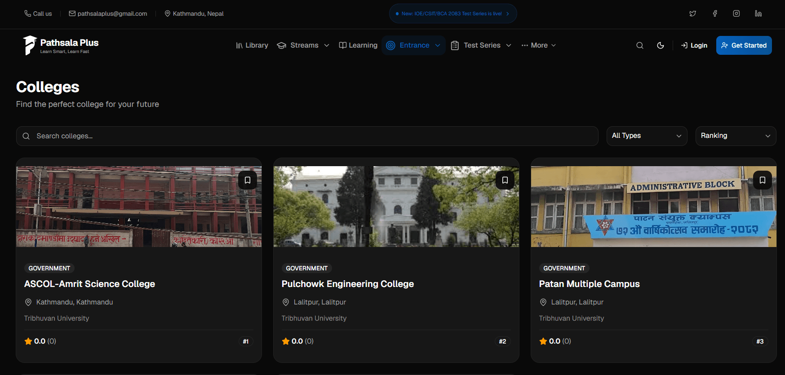785x375 pixels.
Task: Click the phone icon beside Call us
Action: coord(27,13)
